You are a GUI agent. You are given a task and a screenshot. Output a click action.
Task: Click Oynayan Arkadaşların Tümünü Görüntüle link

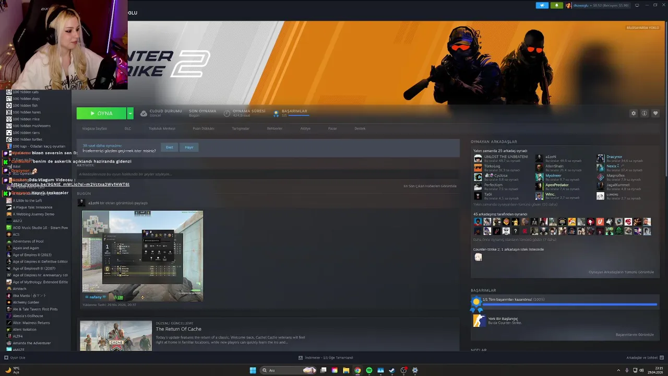(621, 272)
